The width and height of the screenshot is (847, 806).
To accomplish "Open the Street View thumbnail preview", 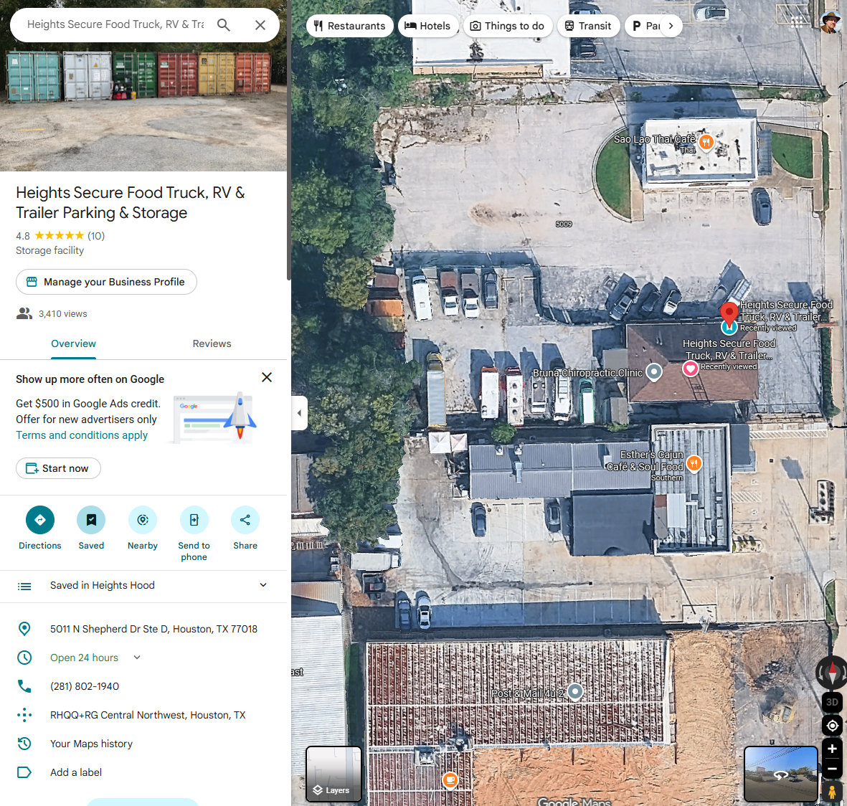I will tap(780, 774).
